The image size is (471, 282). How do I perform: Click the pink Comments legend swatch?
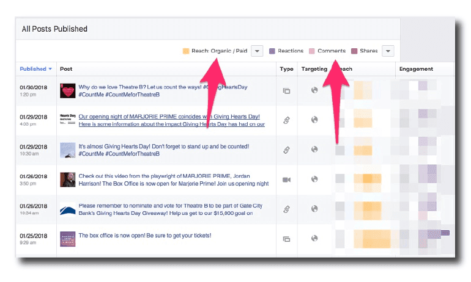coord(312,51)
